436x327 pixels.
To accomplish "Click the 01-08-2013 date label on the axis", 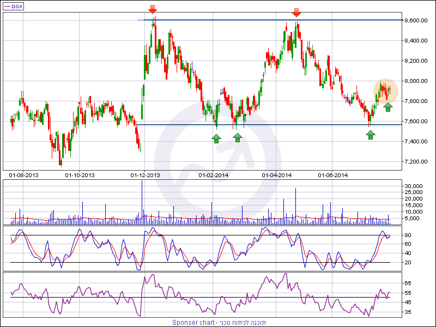I will tap(24, 175).
